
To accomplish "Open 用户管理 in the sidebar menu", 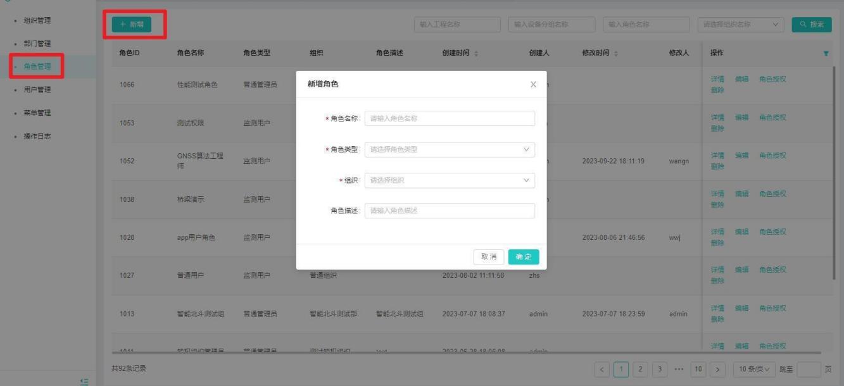I will click(x=37, y=90).
